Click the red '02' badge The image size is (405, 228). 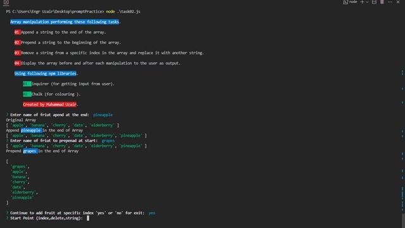coord(17,42)
